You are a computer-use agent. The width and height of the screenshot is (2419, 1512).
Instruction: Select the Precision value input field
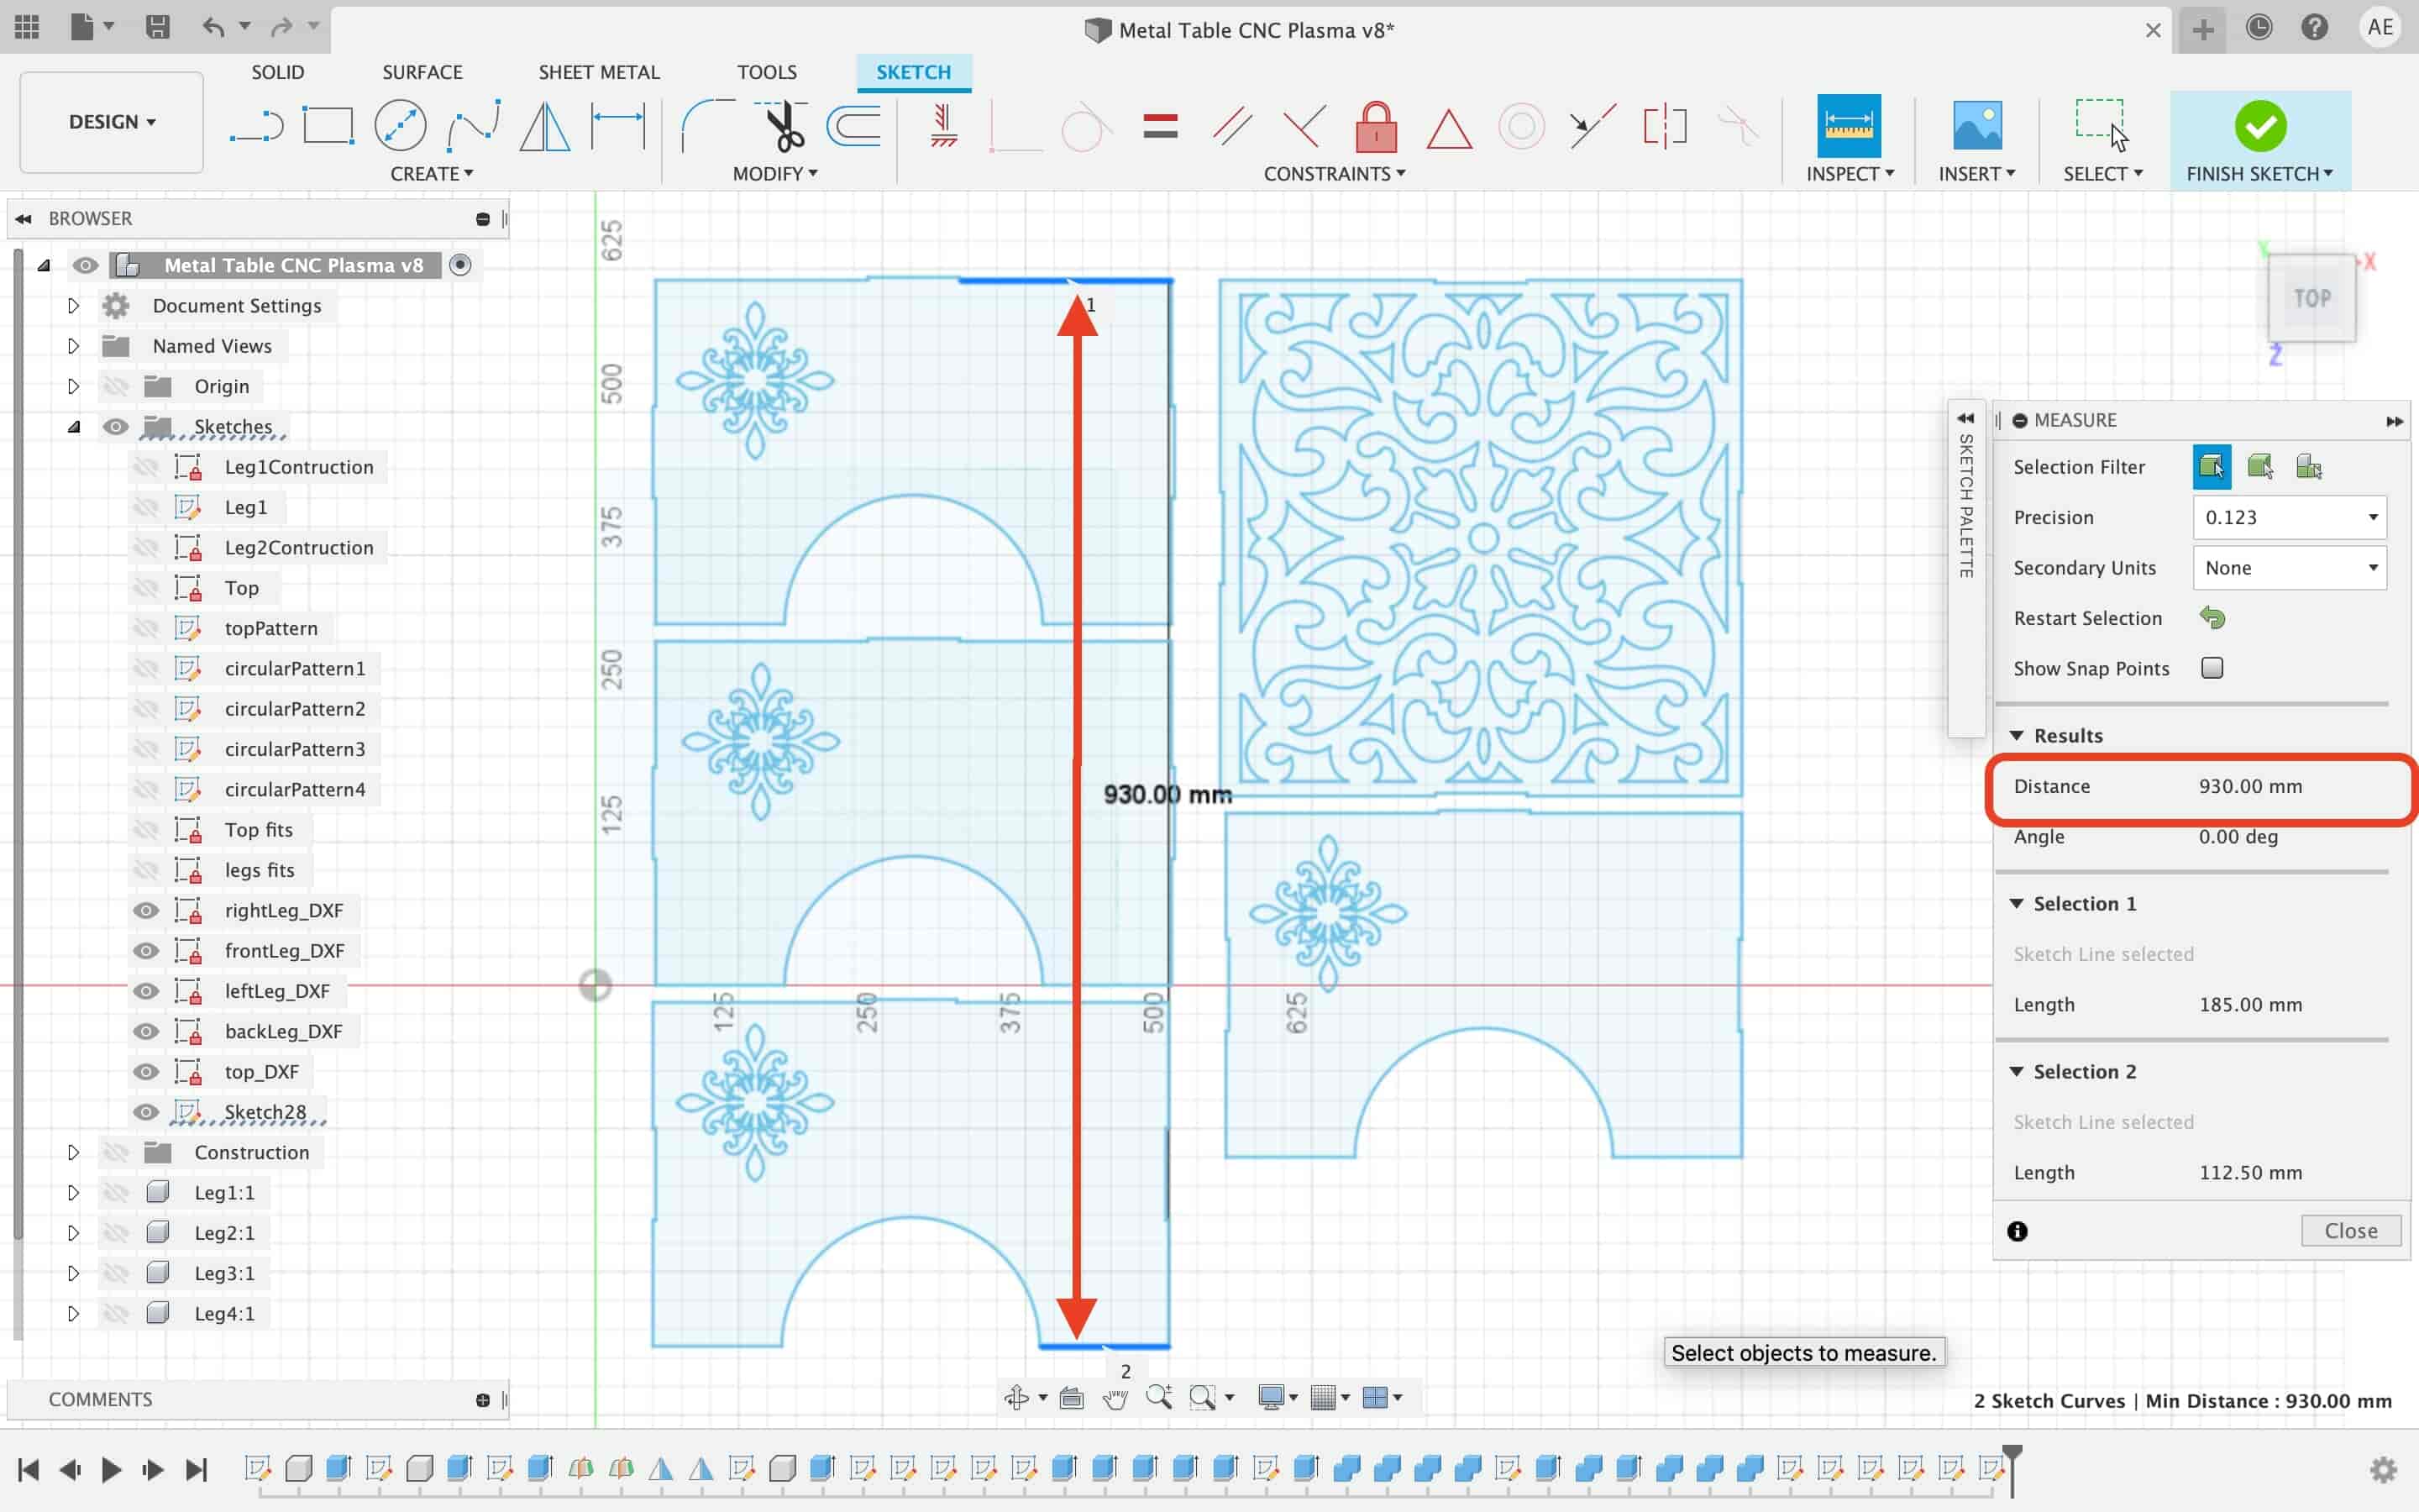2286,516
